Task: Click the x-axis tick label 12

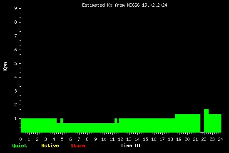Action: coord(120,139)
